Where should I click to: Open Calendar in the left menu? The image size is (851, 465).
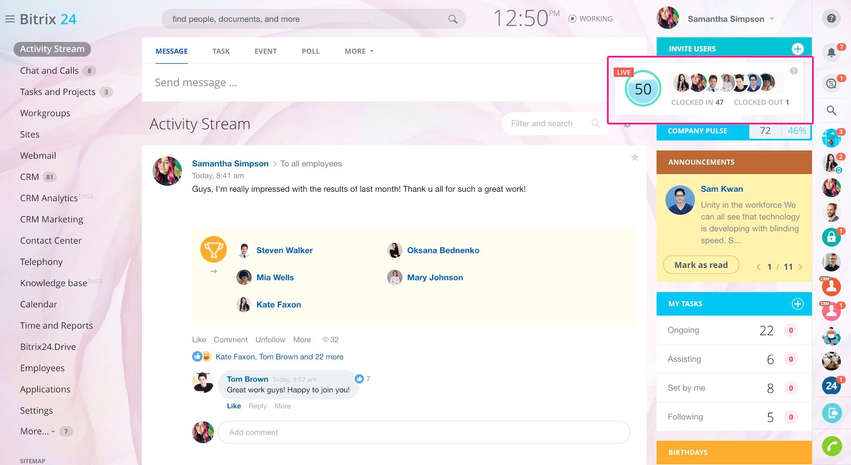[x=38, y=304]
